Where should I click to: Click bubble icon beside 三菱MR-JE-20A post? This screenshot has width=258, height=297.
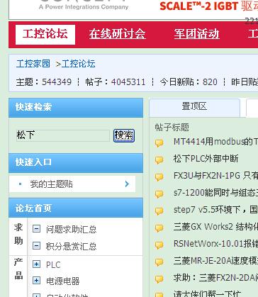(159, 262)
